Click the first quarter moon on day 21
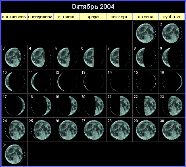The width and height of the screenshot is (186, 167). (120, 106)
